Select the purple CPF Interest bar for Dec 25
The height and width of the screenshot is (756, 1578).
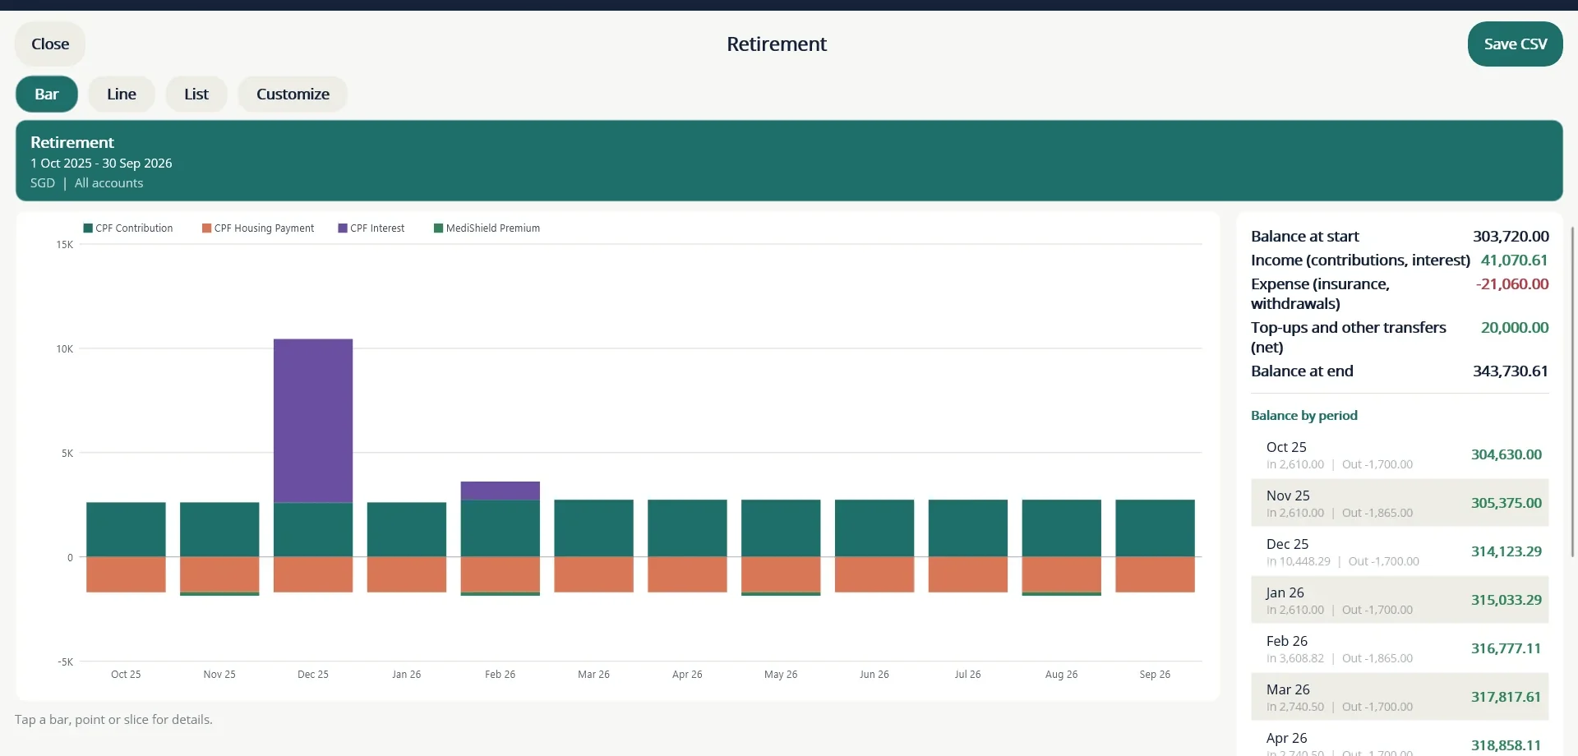pos(313,421)
